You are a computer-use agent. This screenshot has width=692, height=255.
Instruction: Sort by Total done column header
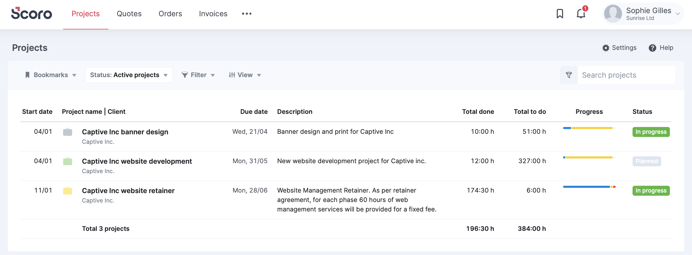tap(478, 112)
